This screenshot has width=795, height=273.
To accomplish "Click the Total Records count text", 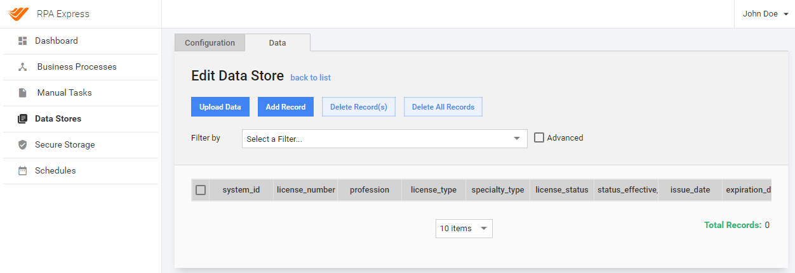I will pos(737,225).
